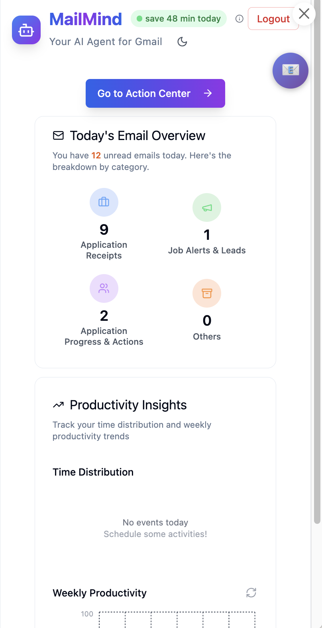
Task: Open Go to Action Center
Action: pyautogui.click(x=155, y=93)
